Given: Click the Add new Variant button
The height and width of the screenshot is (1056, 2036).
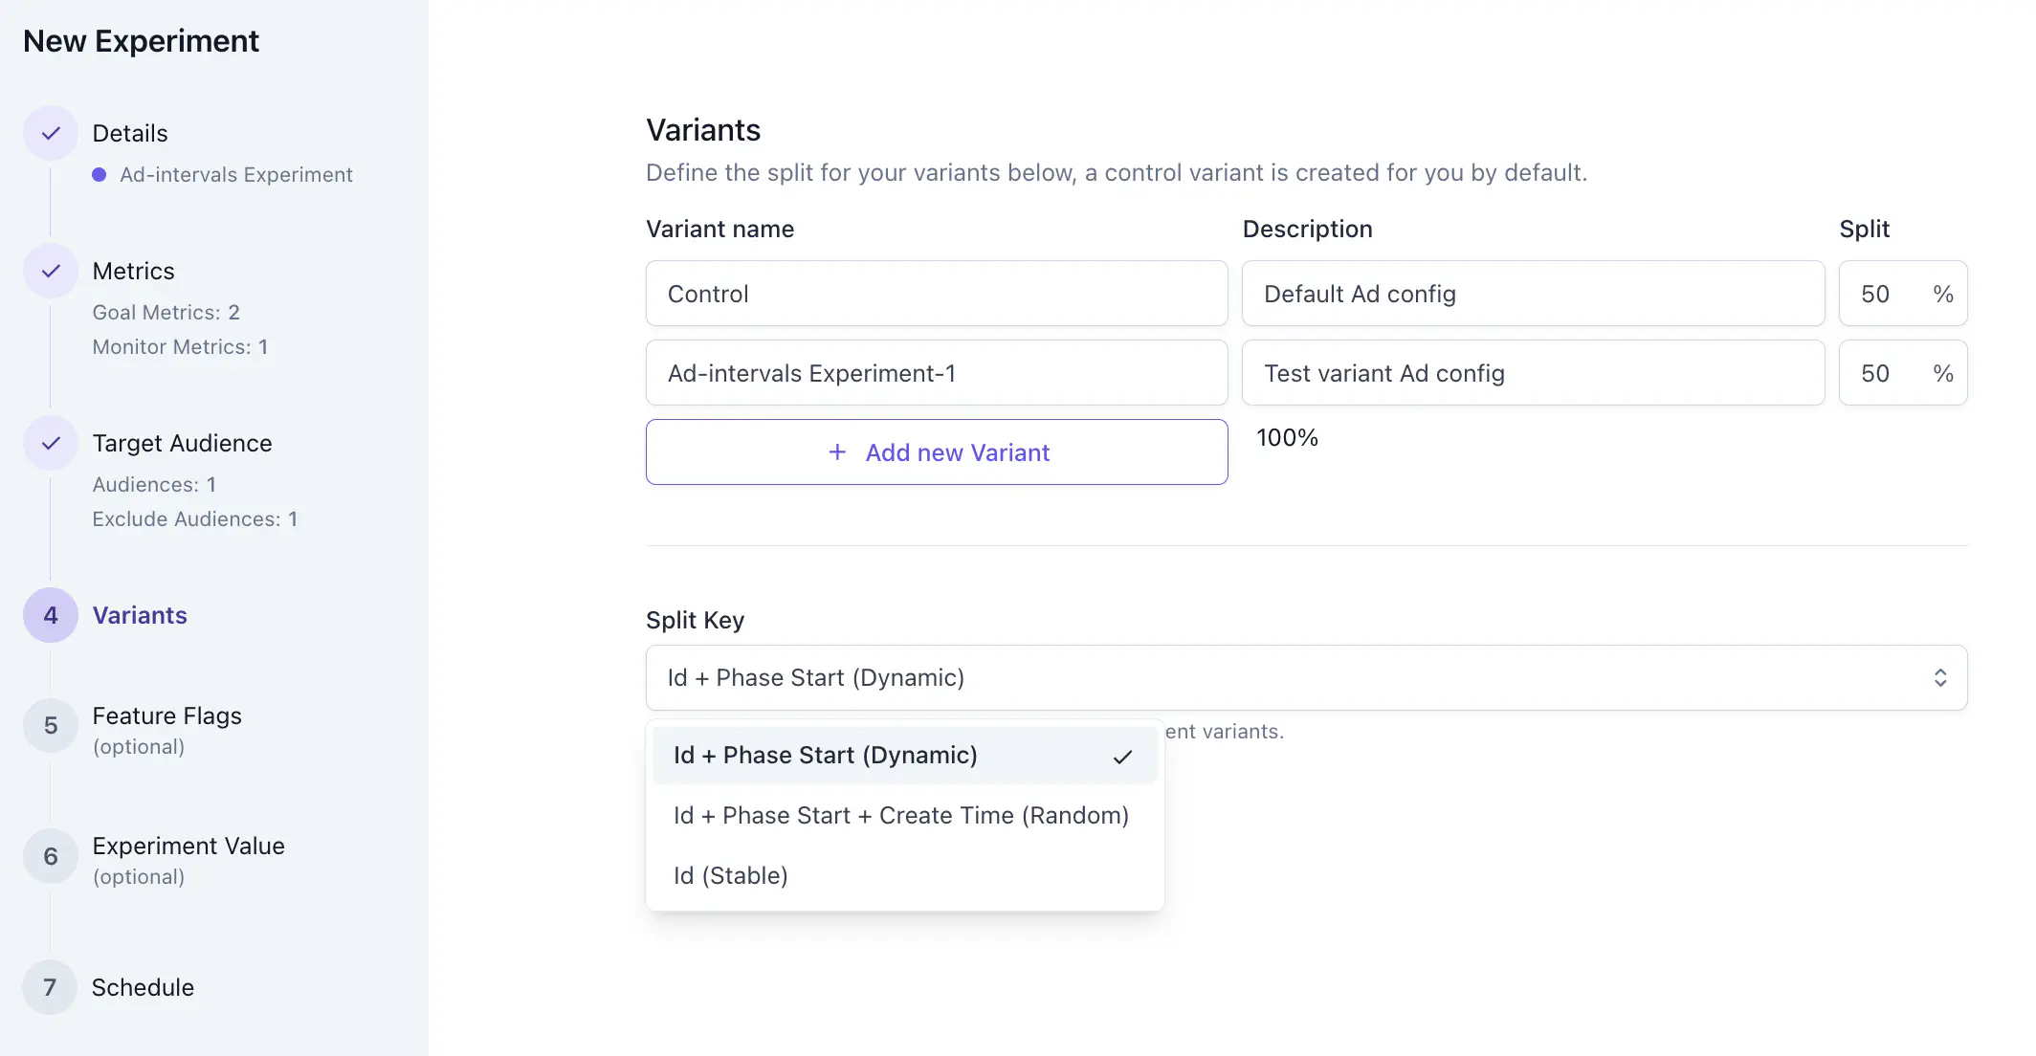Looking at the screenshot, I should [x=937, y=451].
